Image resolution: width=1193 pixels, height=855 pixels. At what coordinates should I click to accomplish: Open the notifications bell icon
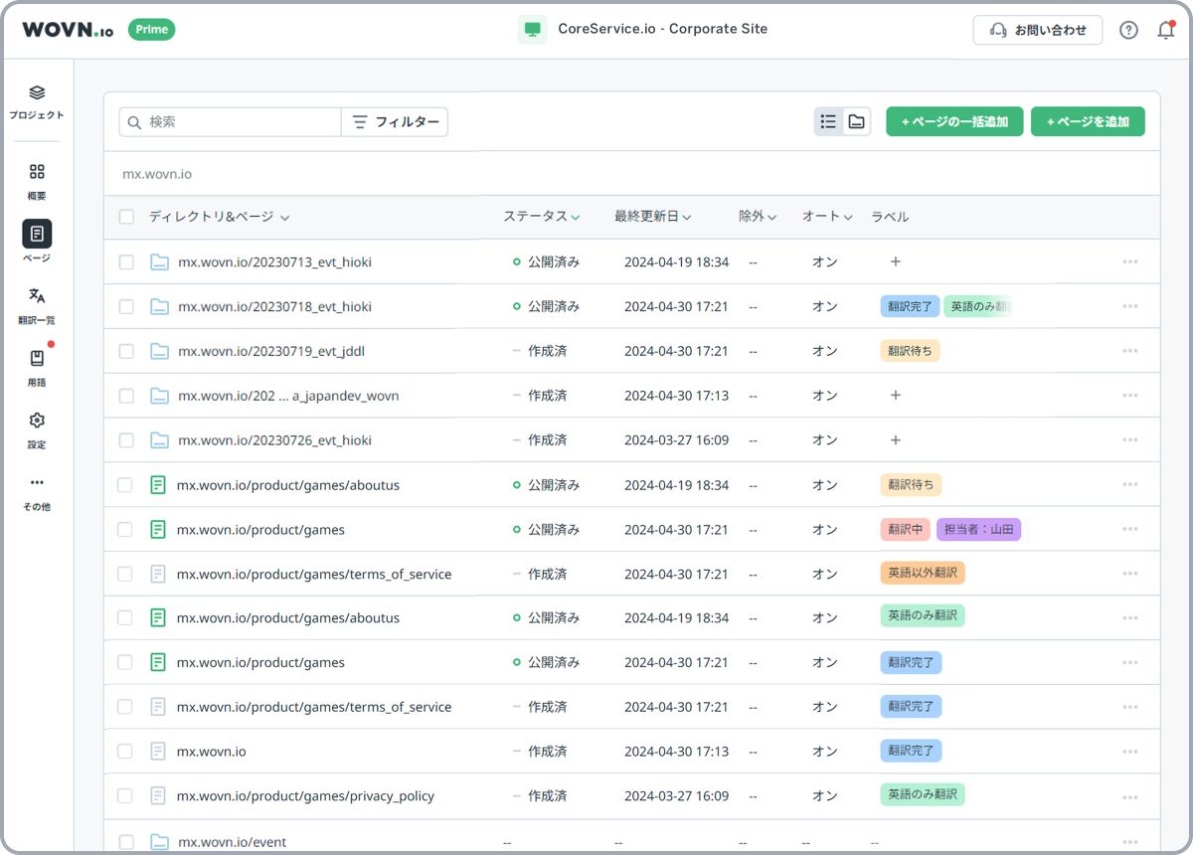coord(1166,30)
